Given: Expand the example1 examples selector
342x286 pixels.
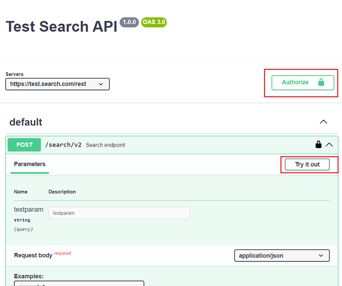Looking at the screenshot, I should tap(79, 284).
